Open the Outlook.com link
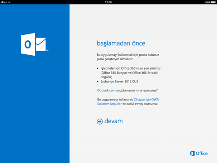Viewport: 217px width, 163px height. (x=106, y=91)
